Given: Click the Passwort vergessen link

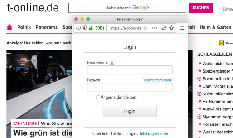Looking at the screenshot, I should pyautogui.click(x=157, y=80).
